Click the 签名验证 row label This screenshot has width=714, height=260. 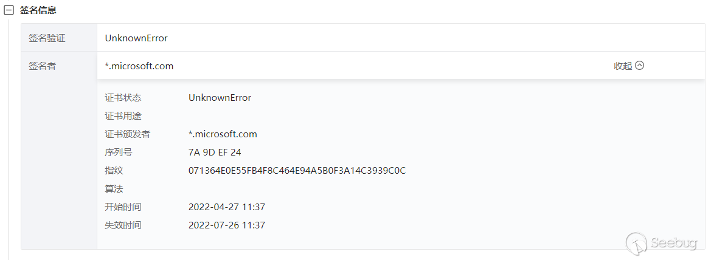pyautogui.click(x=47, y=38)
